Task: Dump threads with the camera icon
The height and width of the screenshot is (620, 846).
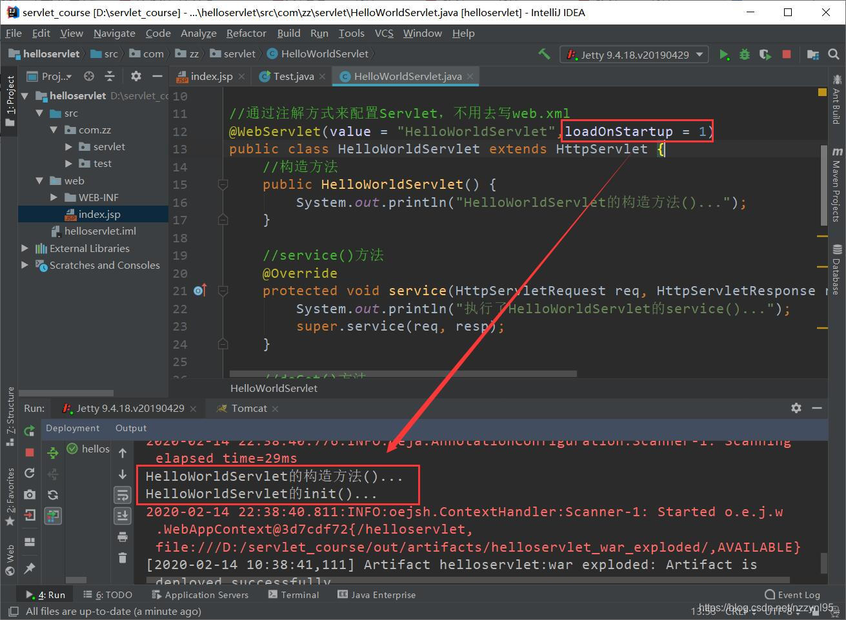Action: pos(29,494)
